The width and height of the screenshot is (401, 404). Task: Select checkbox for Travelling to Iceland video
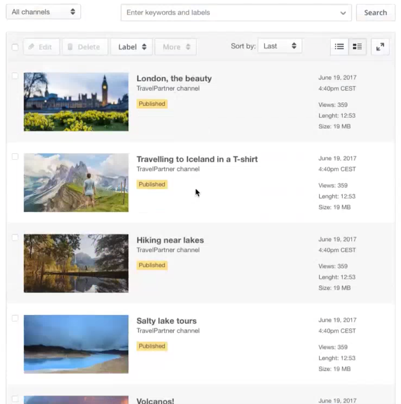pos(15,157)
